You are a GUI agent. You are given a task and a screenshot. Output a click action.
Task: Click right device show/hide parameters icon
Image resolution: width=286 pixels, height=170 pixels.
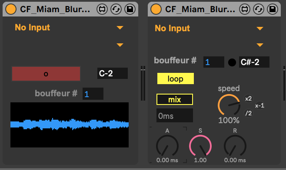pos(245,9)
